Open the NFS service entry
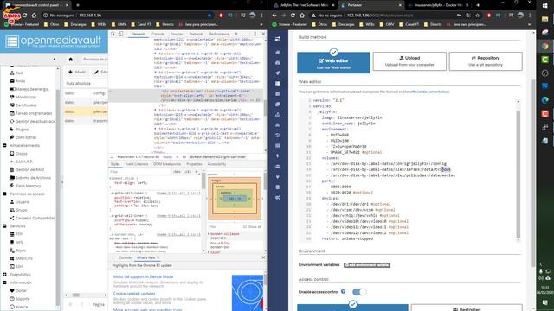 click(x=19, y=242)
